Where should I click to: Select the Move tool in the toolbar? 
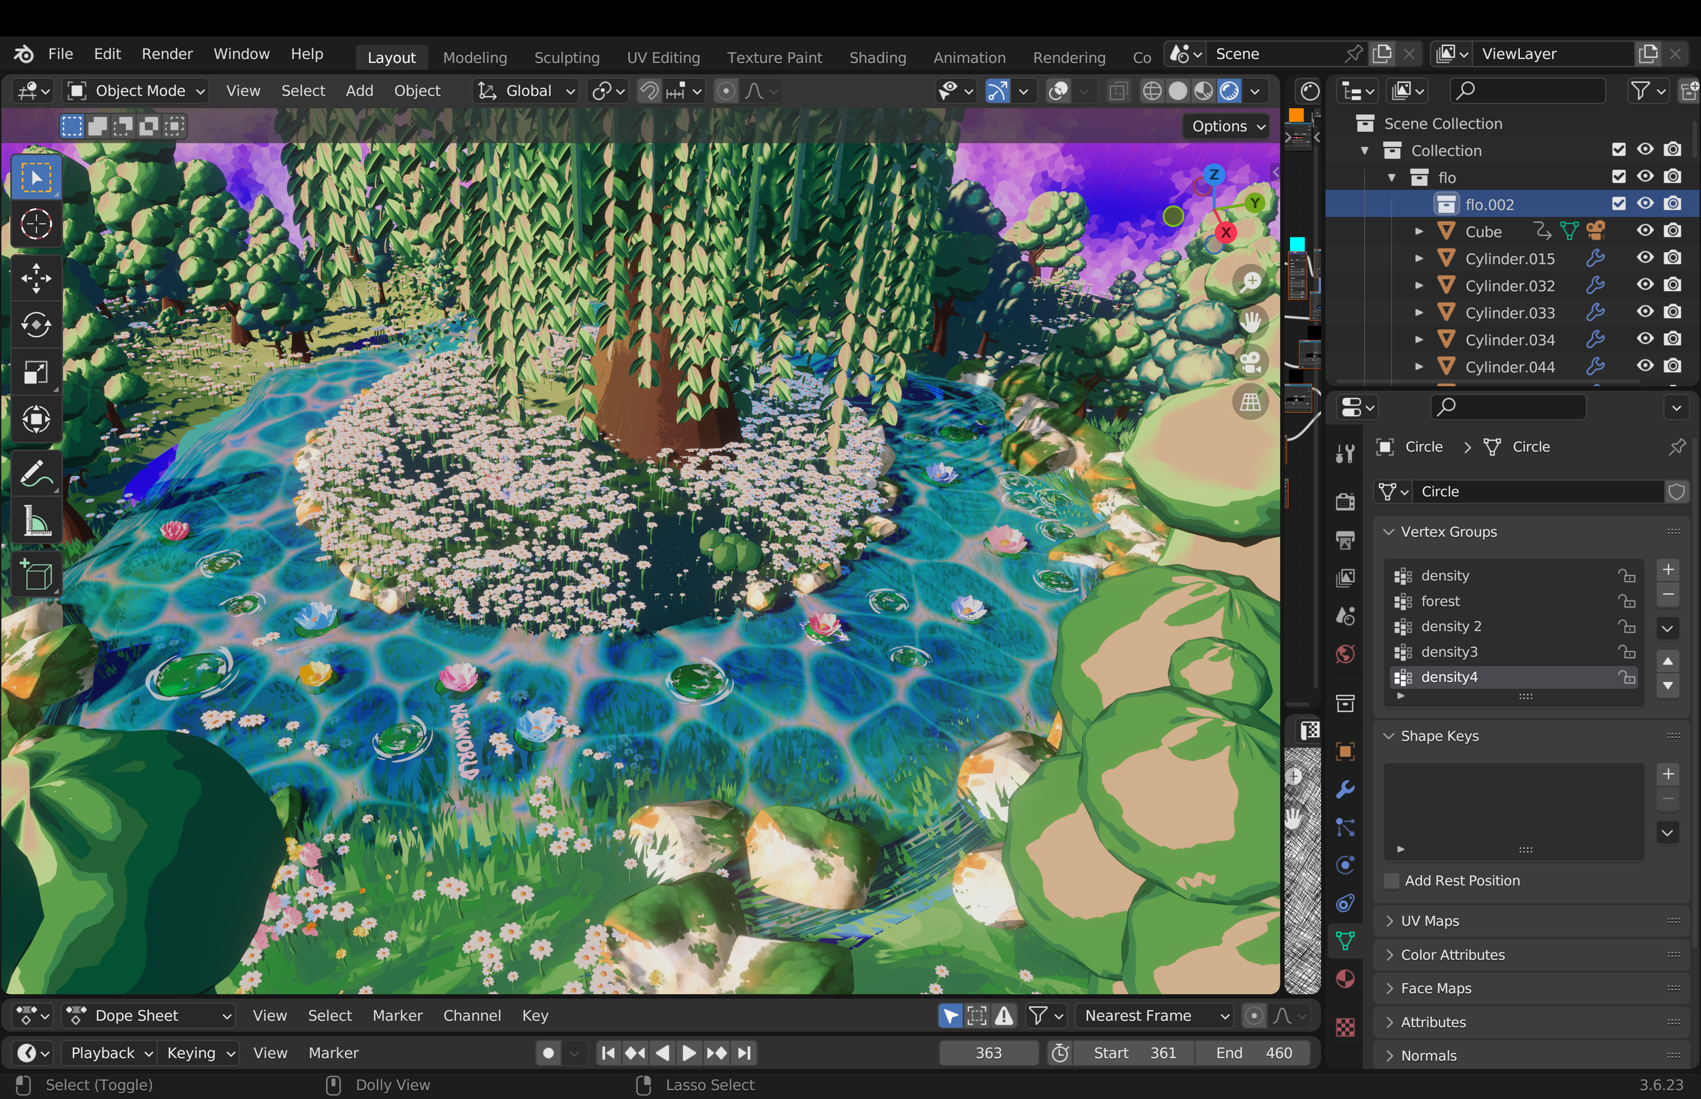coord(35,278)
